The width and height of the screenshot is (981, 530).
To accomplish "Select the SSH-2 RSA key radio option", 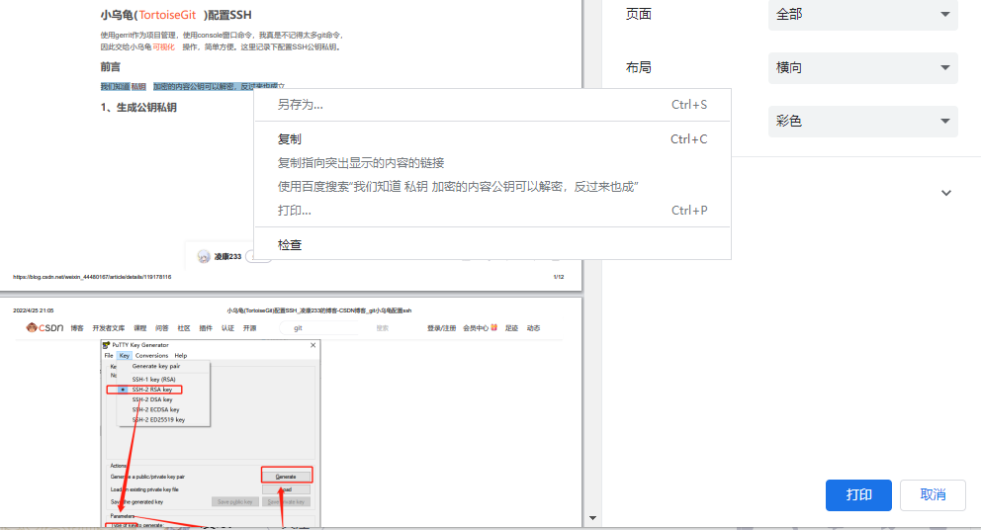I will point(123,390).
